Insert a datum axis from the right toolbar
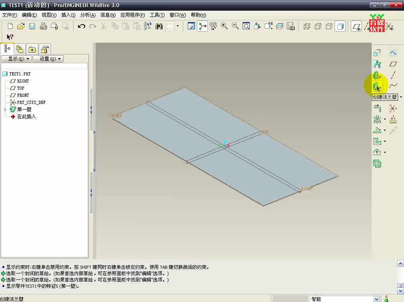Image resolution: width=404 pixels, height=302 pixels. [393, 75]
